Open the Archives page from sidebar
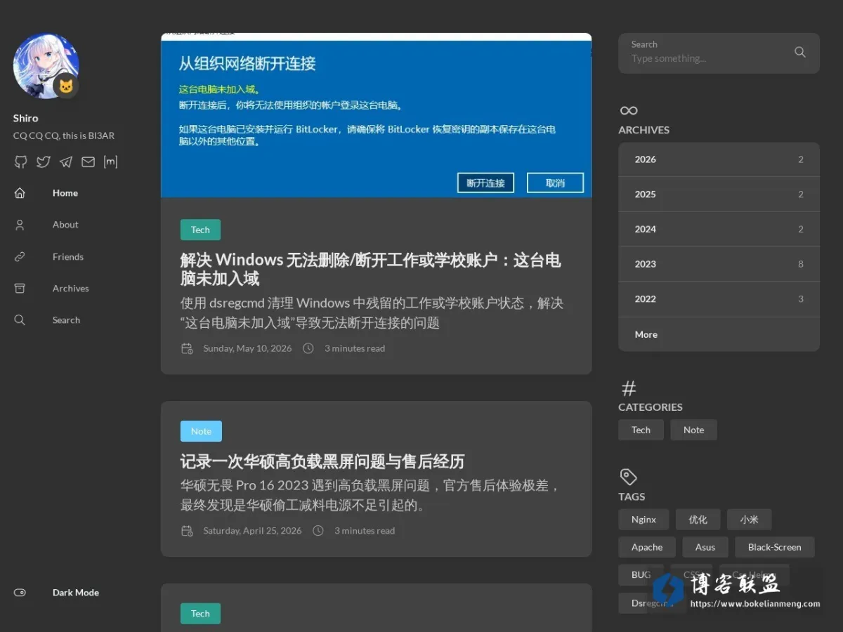843x632 pixels. (71, 289)
